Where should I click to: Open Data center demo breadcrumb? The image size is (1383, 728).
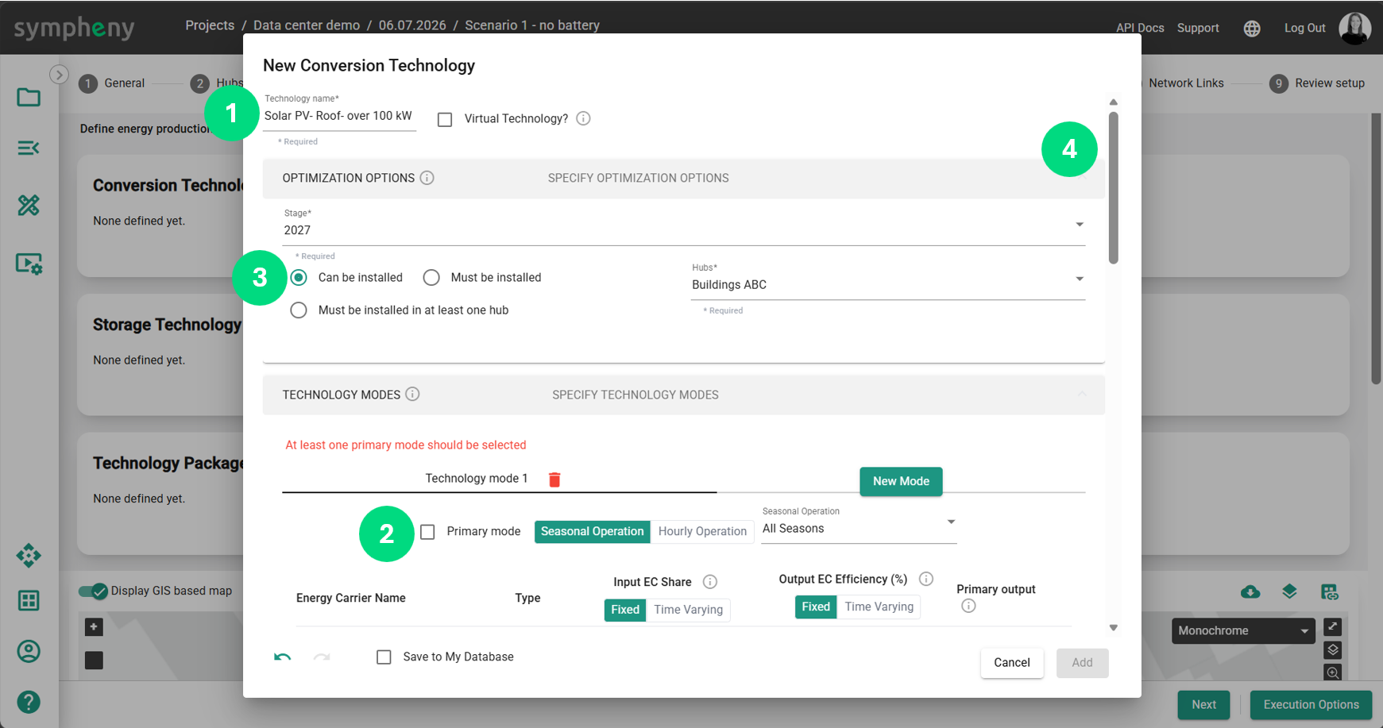pos(307,25)
